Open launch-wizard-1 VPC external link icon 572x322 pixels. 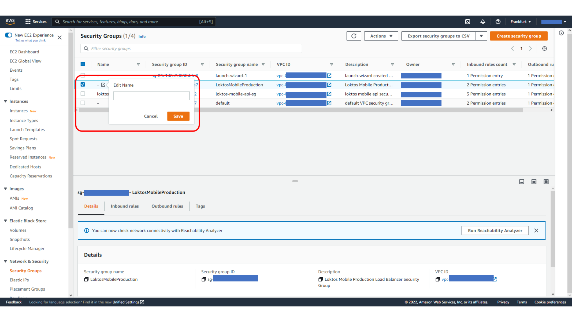click(x=329, y=76)
